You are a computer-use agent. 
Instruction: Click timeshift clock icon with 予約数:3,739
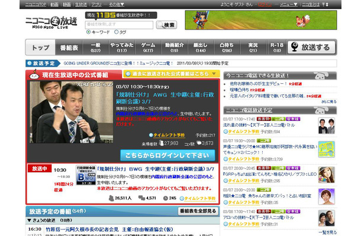pyautogui.click(x=225, y=159)
